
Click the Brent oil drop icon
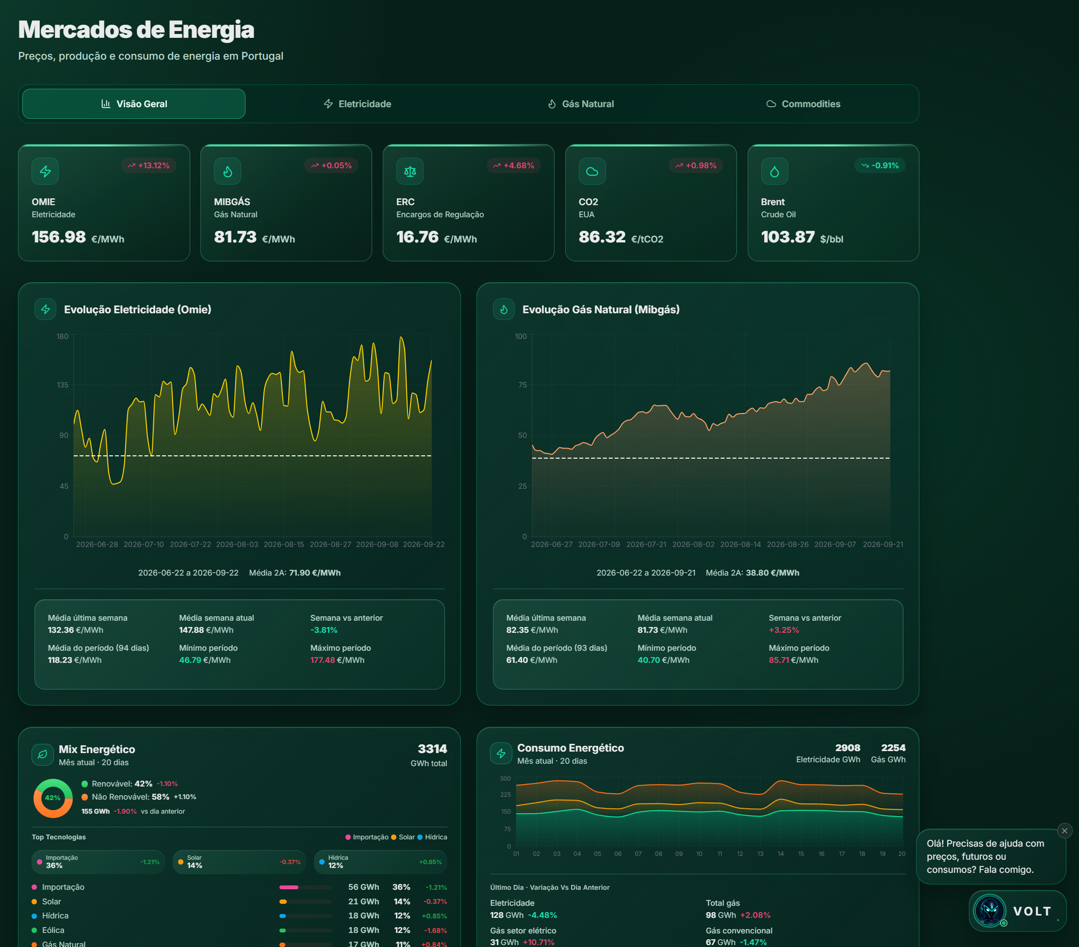tap(774, 172)
